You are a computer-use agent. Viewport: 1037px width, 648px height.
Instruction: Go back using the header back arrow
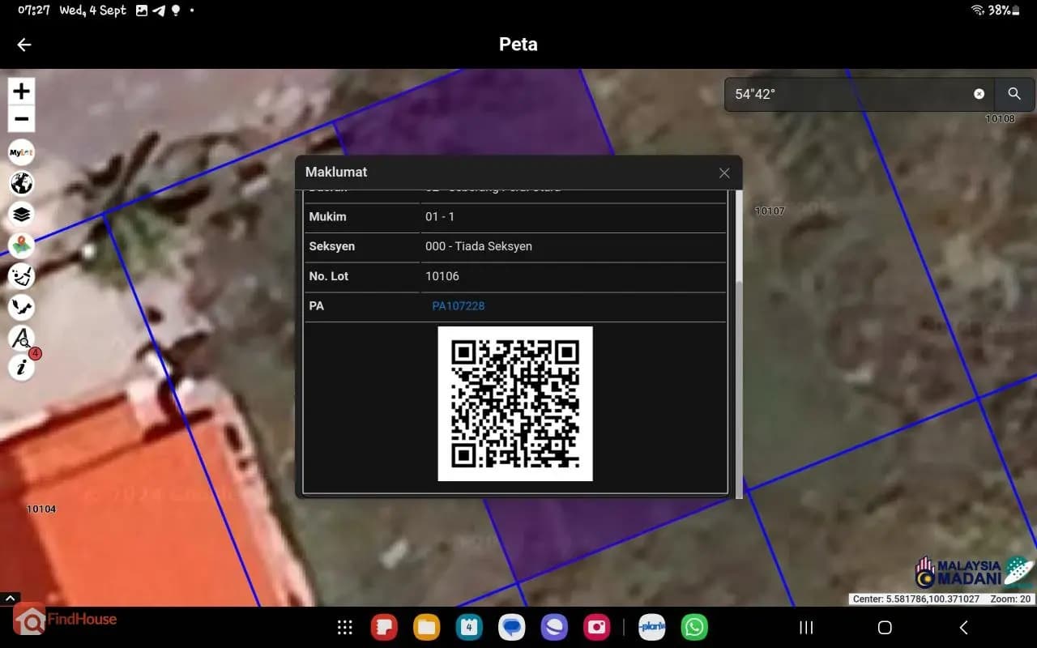pos(24,45)
